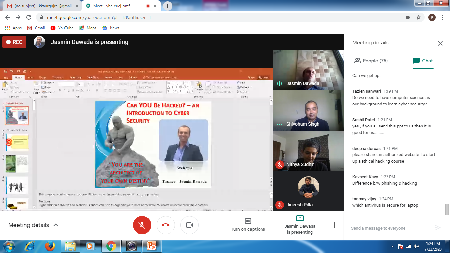Screen dimensions: 450x253
Task: Switch to the Chat tab
Action: coord(423,61)
